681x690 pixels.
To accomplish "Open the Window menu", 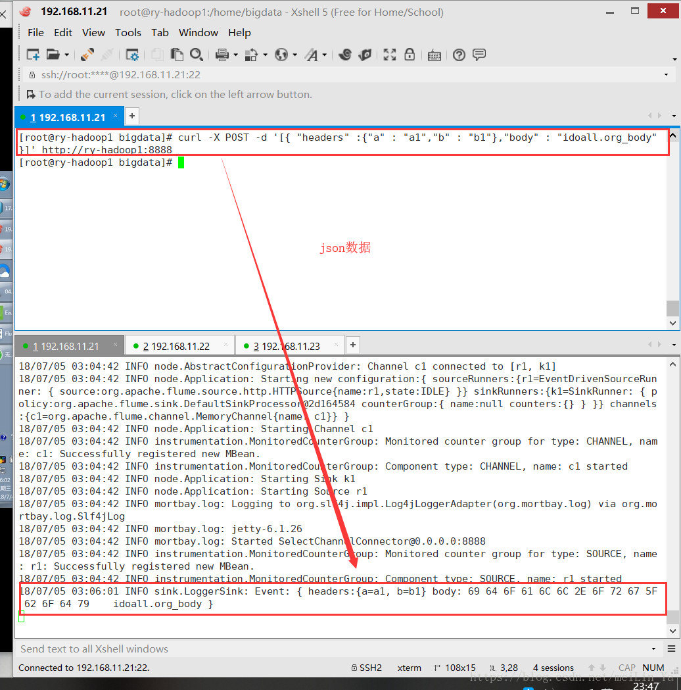I will tap(199, 33).
